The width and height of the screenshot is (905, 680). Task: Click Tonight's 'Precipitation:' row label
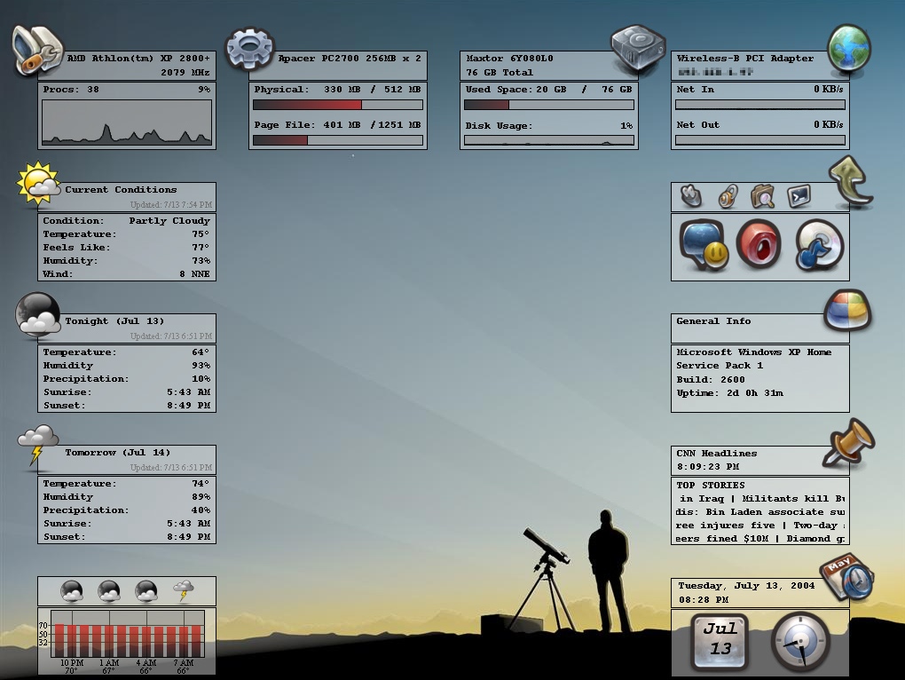pos(86,379)
